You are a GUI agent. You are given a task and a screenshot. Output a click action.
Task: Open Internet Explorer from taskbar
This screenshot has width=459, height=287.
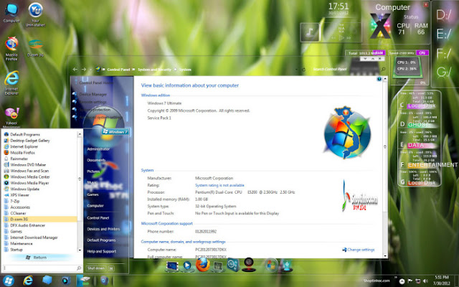point(28,281)
